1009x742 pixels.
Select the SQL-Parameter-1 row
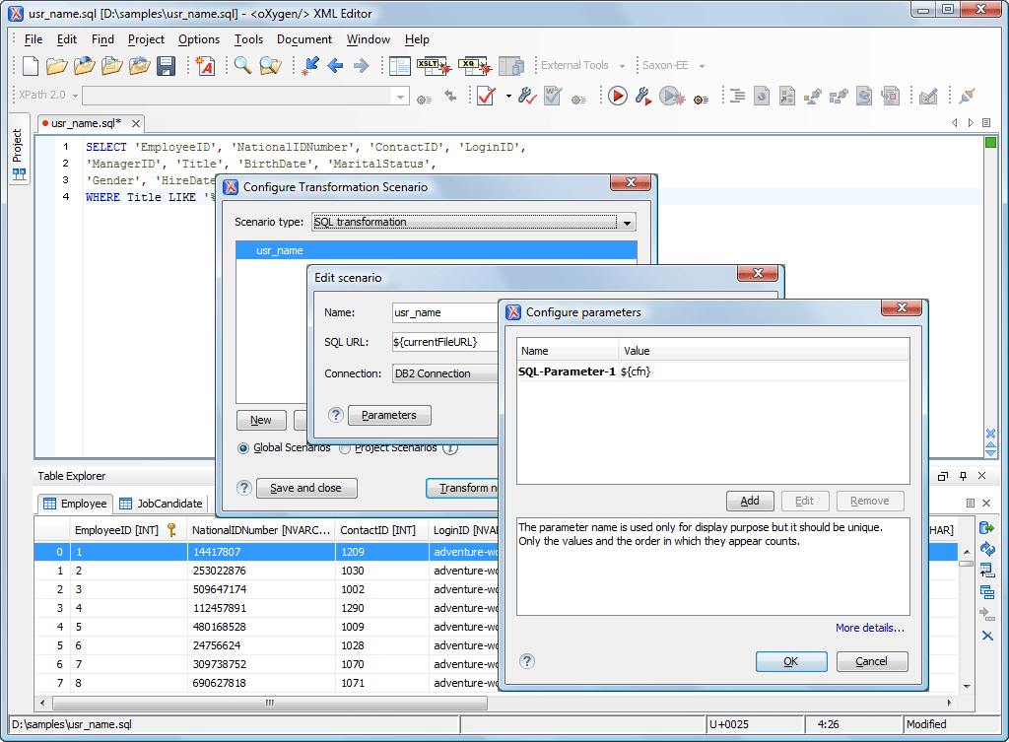tap(713, 371)
